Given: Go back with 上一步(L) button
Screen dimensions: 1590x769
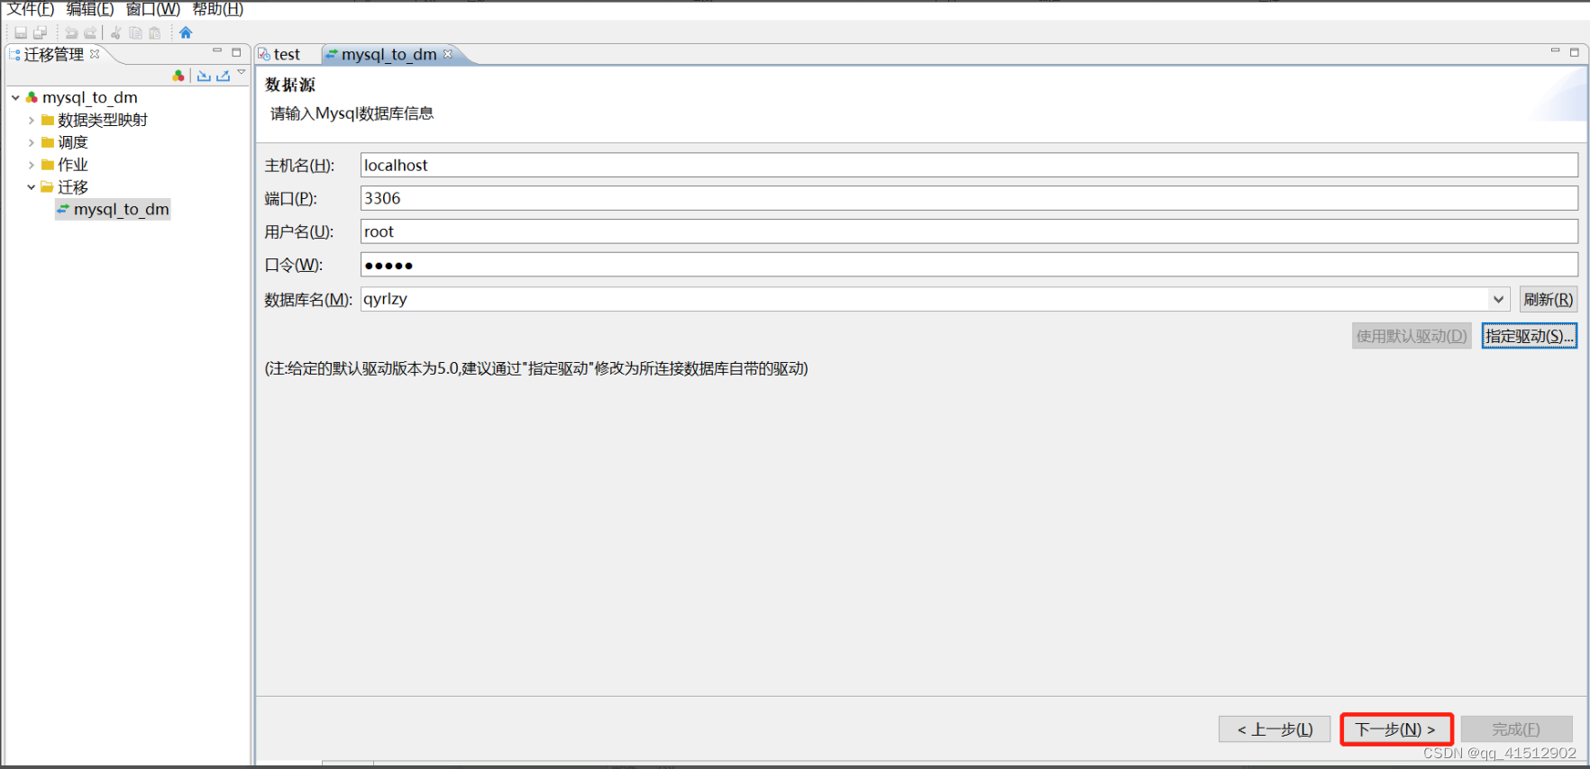Looking at the screenshot, I should coord(1275,729).
